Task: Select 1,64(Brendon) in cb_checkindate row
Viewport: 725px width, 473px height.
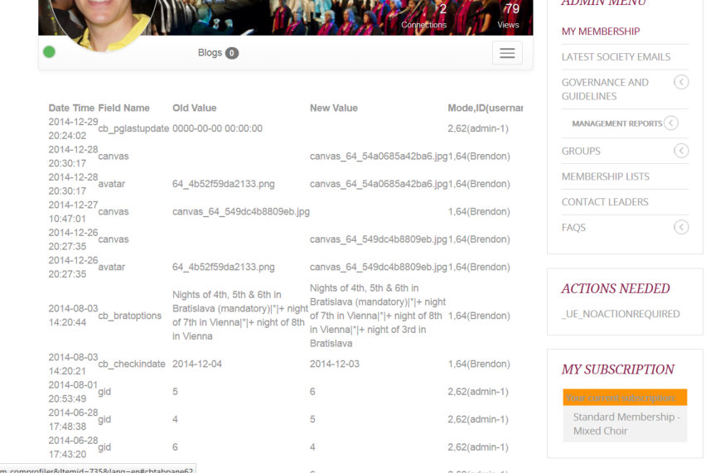Action: [479, 364]
